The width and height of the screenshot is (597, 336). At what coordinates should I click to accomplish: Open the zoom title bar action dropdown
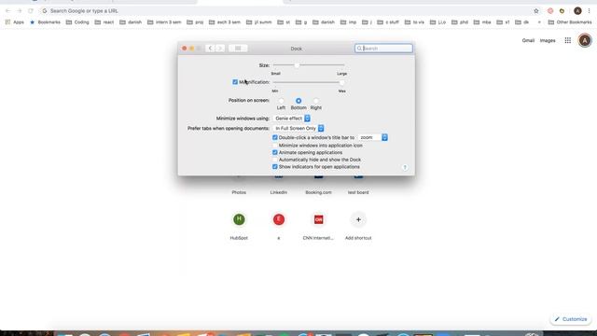373,137
